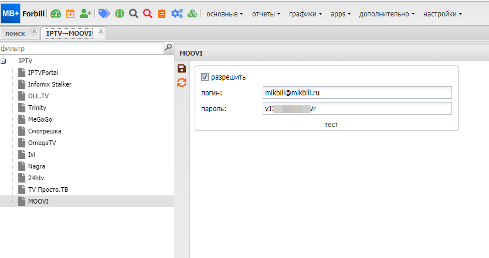Click the blue tags icon
Screen dimensions: 489x258
104,13
